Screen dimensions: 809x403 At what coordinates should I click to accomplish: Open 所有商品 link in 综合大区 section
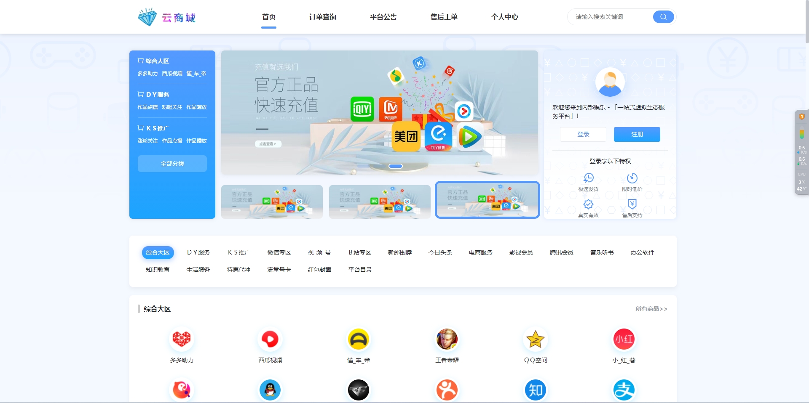click(651, 309)
